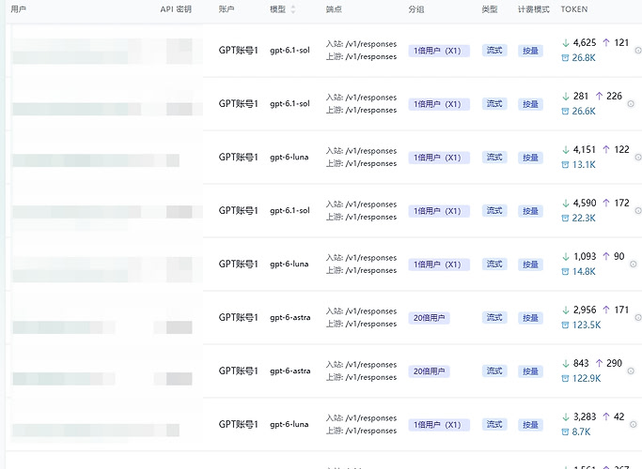Image resolution: width=642 pixels, height=469 pixels.
Task: Click the 123.5K cached token value
Action: 587,325
